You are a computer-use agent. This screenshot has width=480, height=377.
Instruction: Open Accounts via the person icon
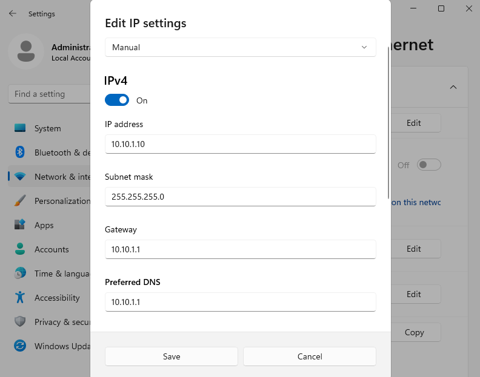coord(20,249)
